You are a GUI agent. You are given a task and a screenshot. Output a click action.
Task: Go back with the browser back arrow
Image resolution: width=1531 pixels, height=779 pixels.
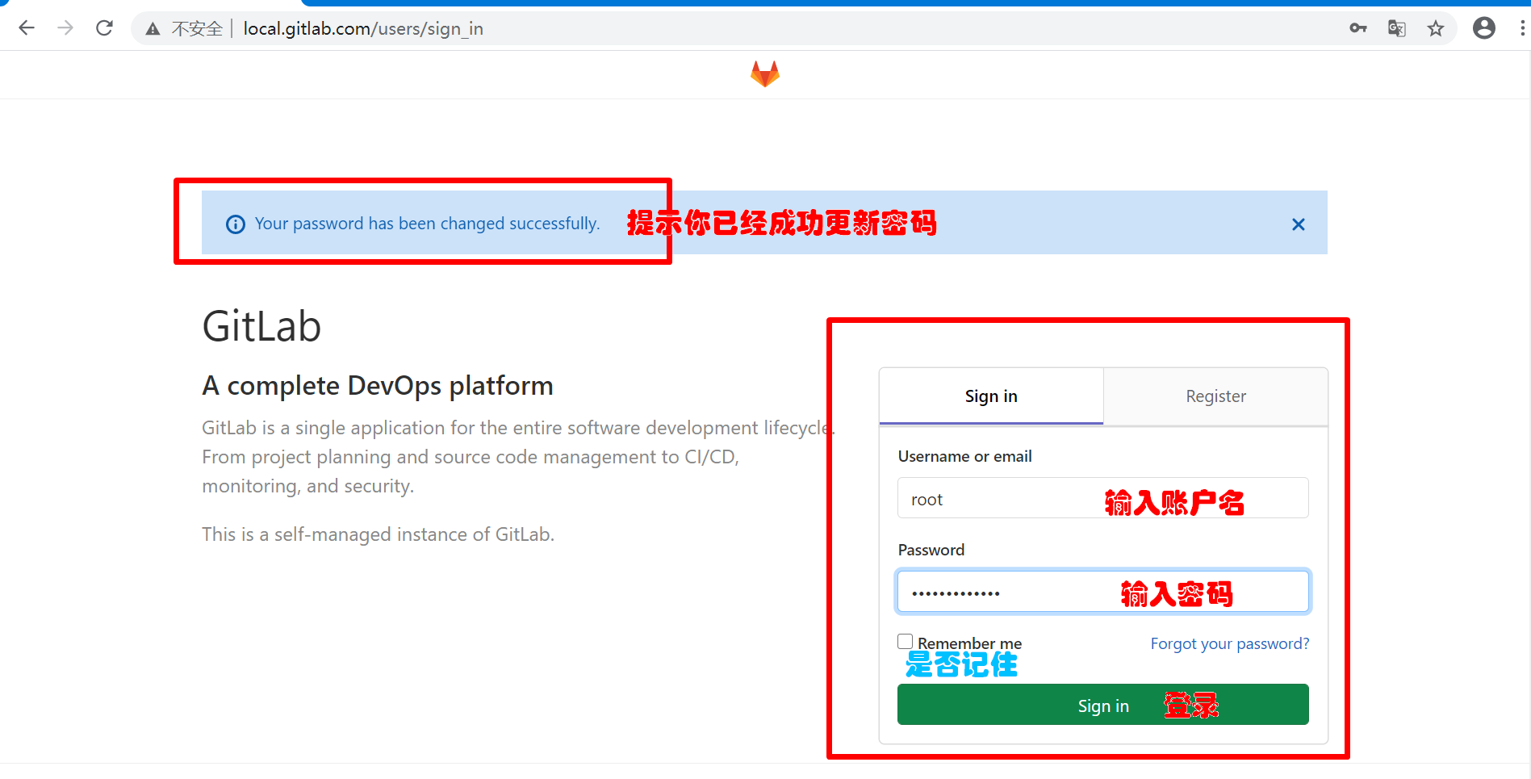(x=27, y=28)
